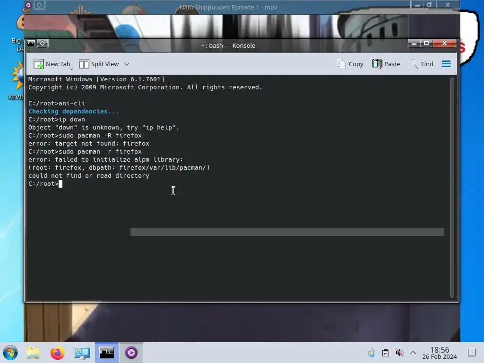Click the muted volume tray icon

click(x=399, y=353)
